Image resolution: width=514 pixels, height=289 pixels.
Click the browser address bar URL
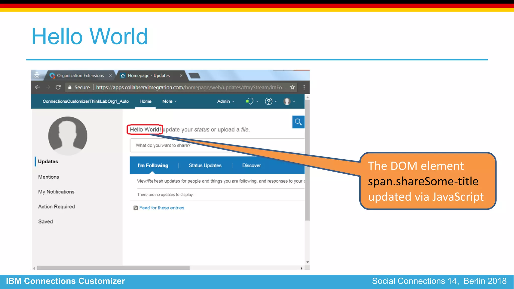pyautogui.click(x=191, y=87)
